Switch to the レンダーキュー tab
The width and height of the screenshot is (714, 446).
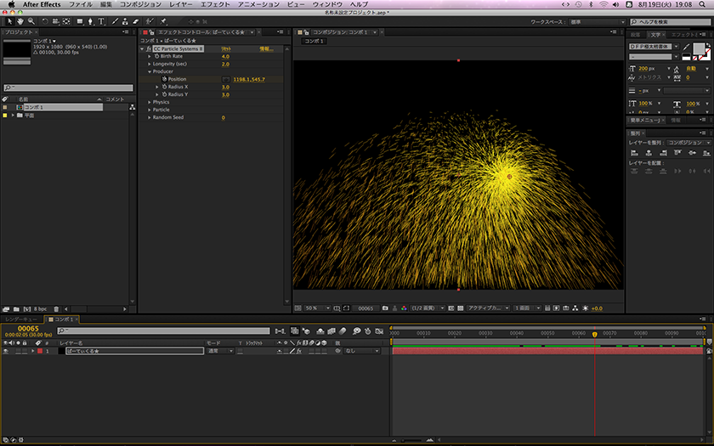(x=23, y=319)
